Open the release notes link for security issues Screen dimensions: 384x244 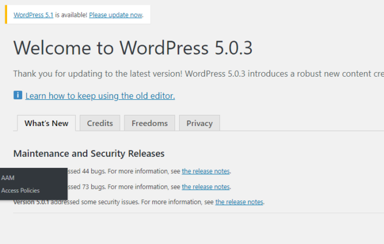(x=239, y=202)
